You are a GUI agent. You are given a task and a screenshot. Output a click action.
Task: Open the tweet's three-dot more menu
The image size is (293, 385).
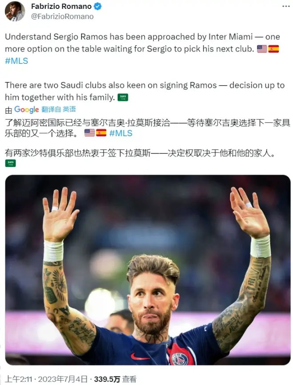[x=286, y=6]
